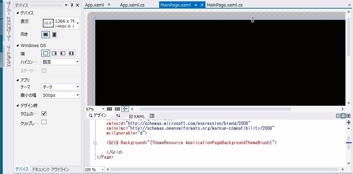The image size is (353, 174).
Task: Open the テーマ dropdown showing ダーク
Action: click(60, 87)
